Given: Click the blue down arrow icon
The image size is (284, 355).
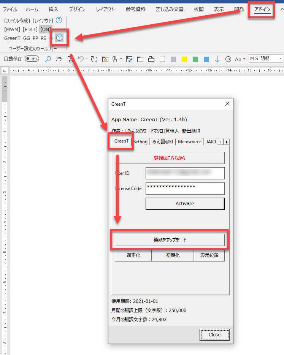Looking at the screenshot, I should coord(217,59).
